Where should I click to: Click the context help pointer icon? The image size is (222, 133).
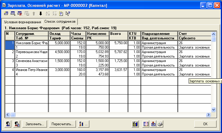68,13
